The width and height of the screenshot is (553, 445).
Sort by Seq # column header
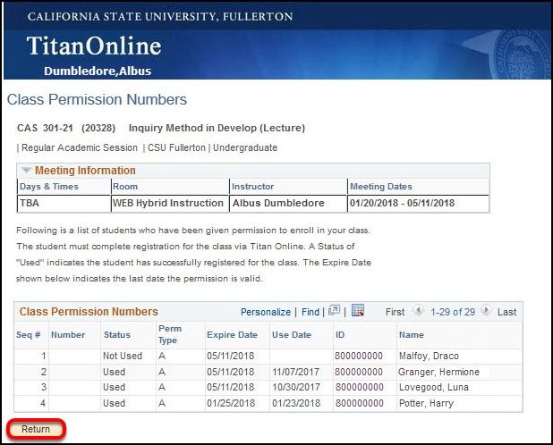coord(29,335)
